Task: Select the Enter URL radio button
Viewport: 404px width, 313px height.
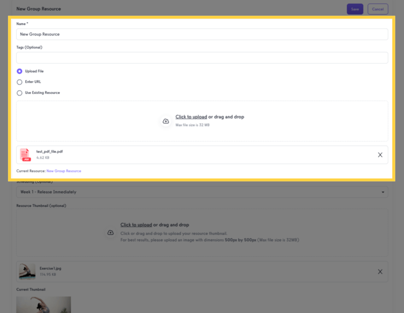Action: [19, 82]
